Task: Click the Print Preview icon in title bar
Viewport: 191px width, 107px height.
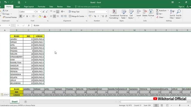Action: pos(19,2)
